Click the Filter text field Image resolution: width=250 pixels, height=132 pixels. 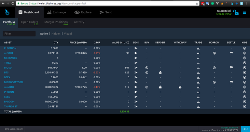click(19, 33)
